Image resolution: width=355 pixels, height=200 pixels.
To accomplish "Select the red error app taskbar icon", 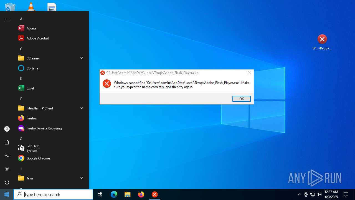I will pos(155,194).
